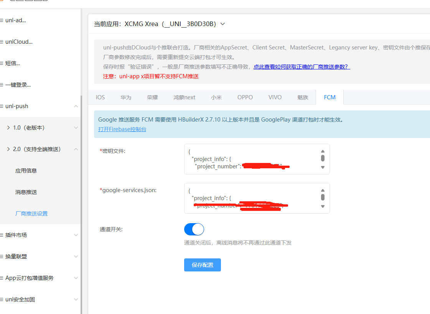Open the 点此查看如何获取正确的厂商推送参数 link
This screenshot has height=314, width=430.
pos(301,67)
